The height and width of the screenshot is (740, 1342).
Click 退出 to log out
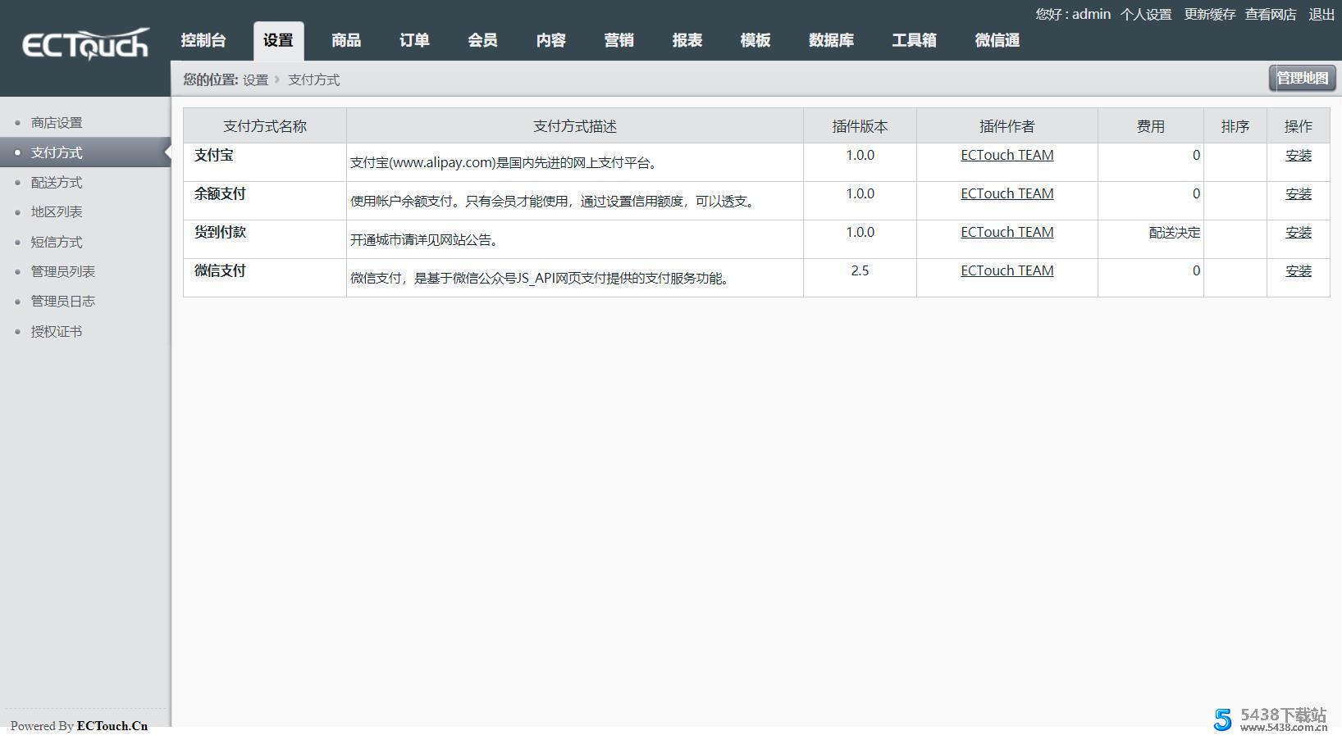[1321, 15]
